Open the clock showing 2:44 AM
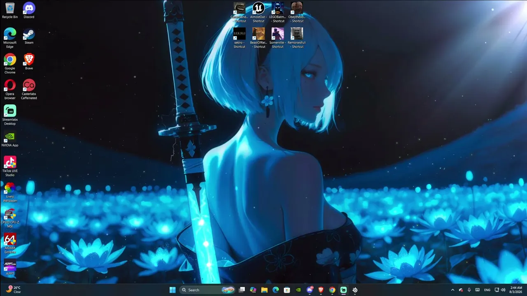Image resolution: width=527 pixels, height=296 pixels. [x=516, y=290]
